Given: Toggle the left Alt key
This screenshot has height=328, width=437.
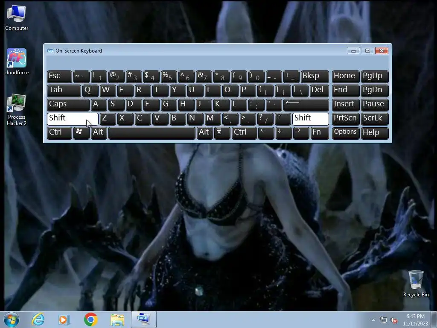Looking at the screenshot, I should (99, 133).
